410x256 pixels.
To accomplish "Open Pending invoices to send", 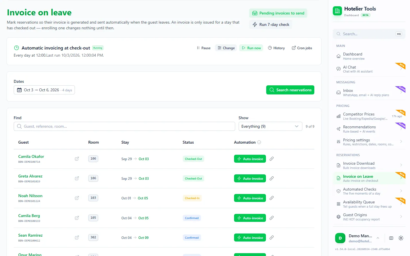I will pos(278,13).
